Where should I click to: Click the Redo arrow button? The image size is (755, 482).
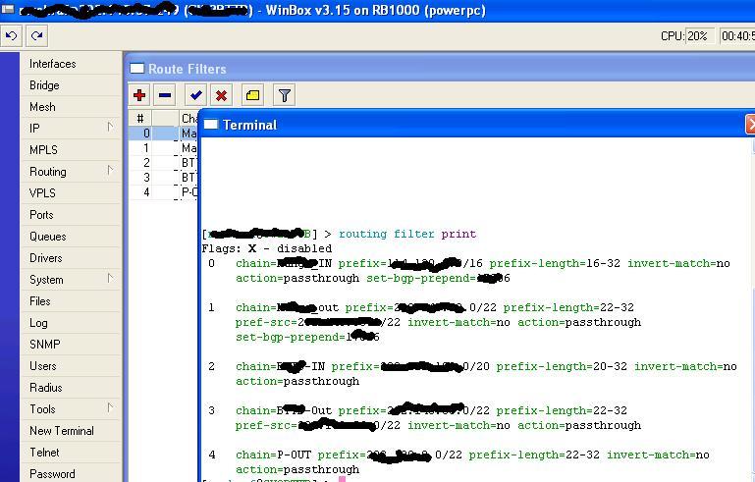pyautogui.click(x=36, y=36)
